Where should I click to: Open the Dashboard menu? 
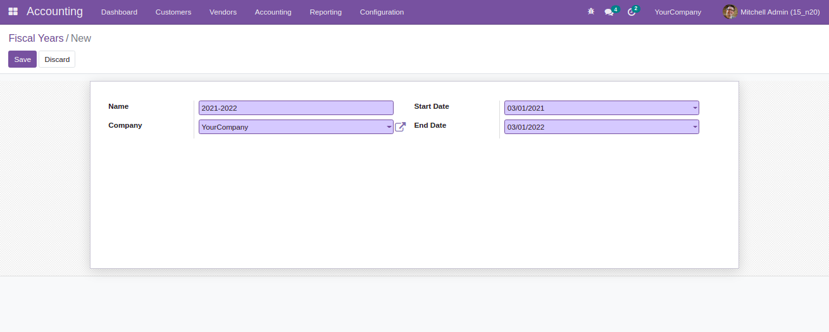[119, 12]
